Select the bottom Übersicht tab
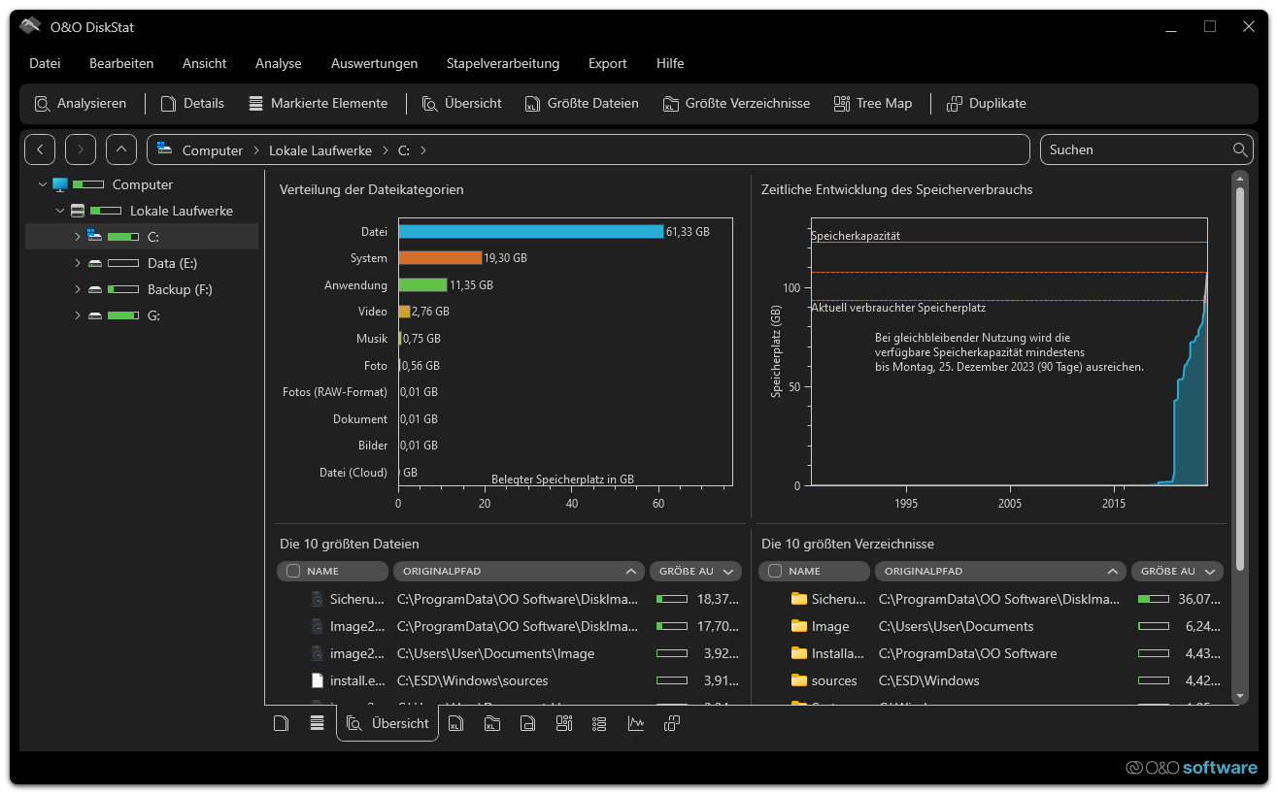This screenshot has height=794, width=1278. pos(387,723)
